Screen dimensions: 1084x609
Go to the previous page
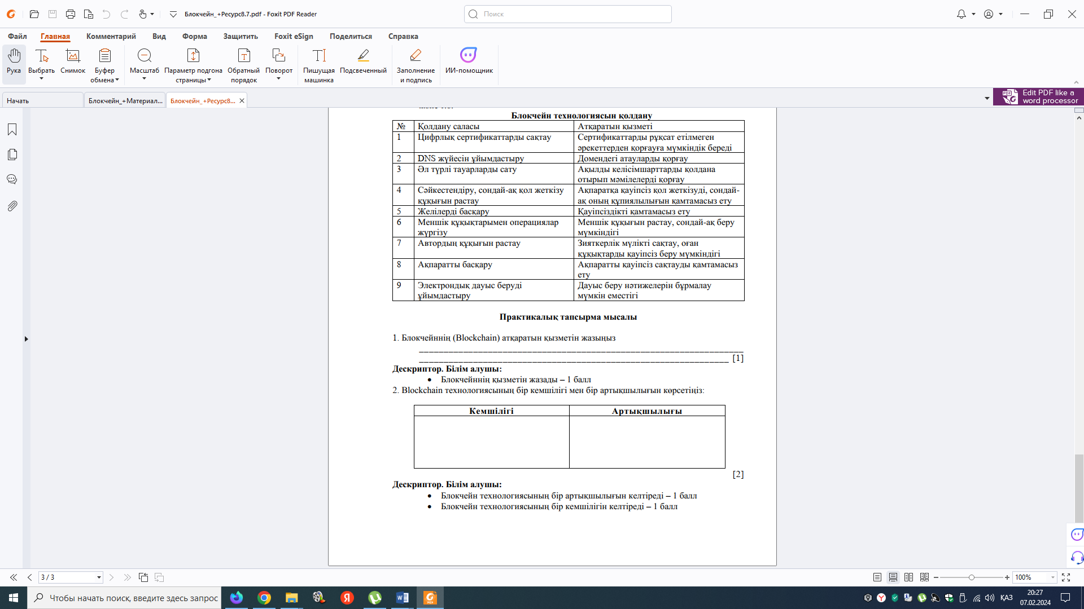30,577
